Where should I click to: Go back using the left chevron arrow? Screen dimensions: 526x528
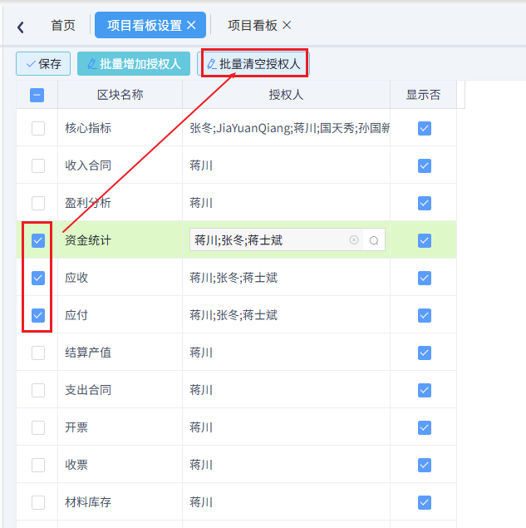[x=21, y=27]
